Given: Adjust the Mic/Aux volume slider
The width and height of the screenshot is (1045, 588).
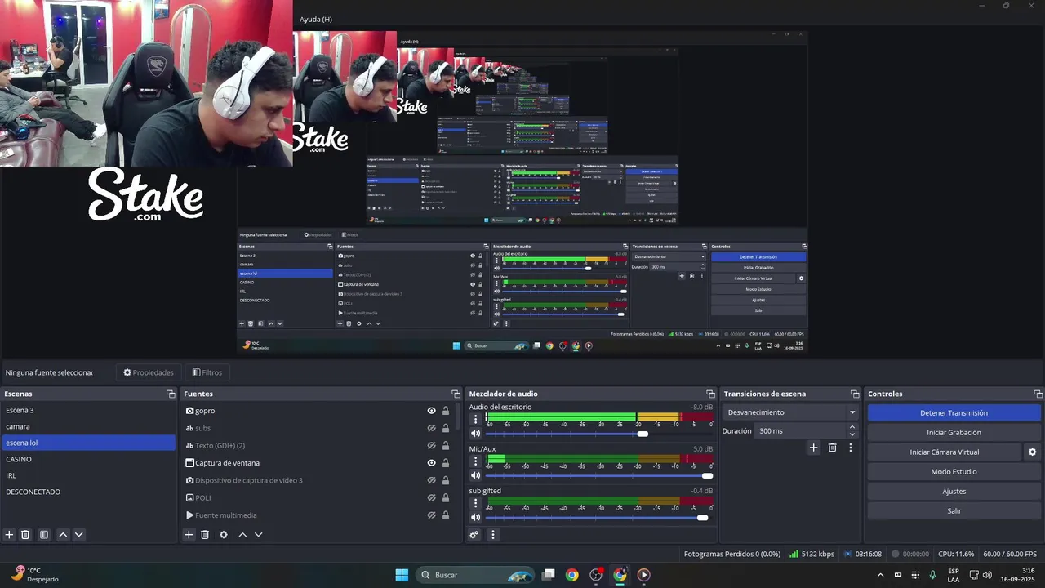Looking at the screenshot, I should point(599,475).
